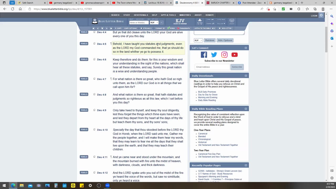Click the Verse or Word(s) search field

click(x=139, y=23)
